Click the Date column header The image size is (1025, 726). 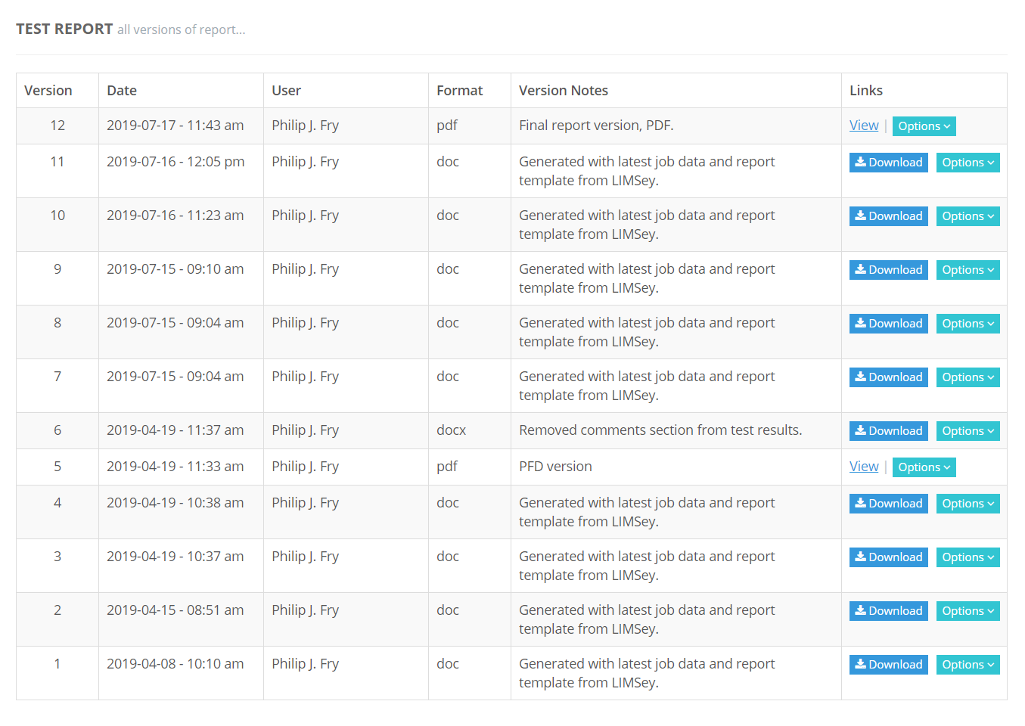[122, 91]
